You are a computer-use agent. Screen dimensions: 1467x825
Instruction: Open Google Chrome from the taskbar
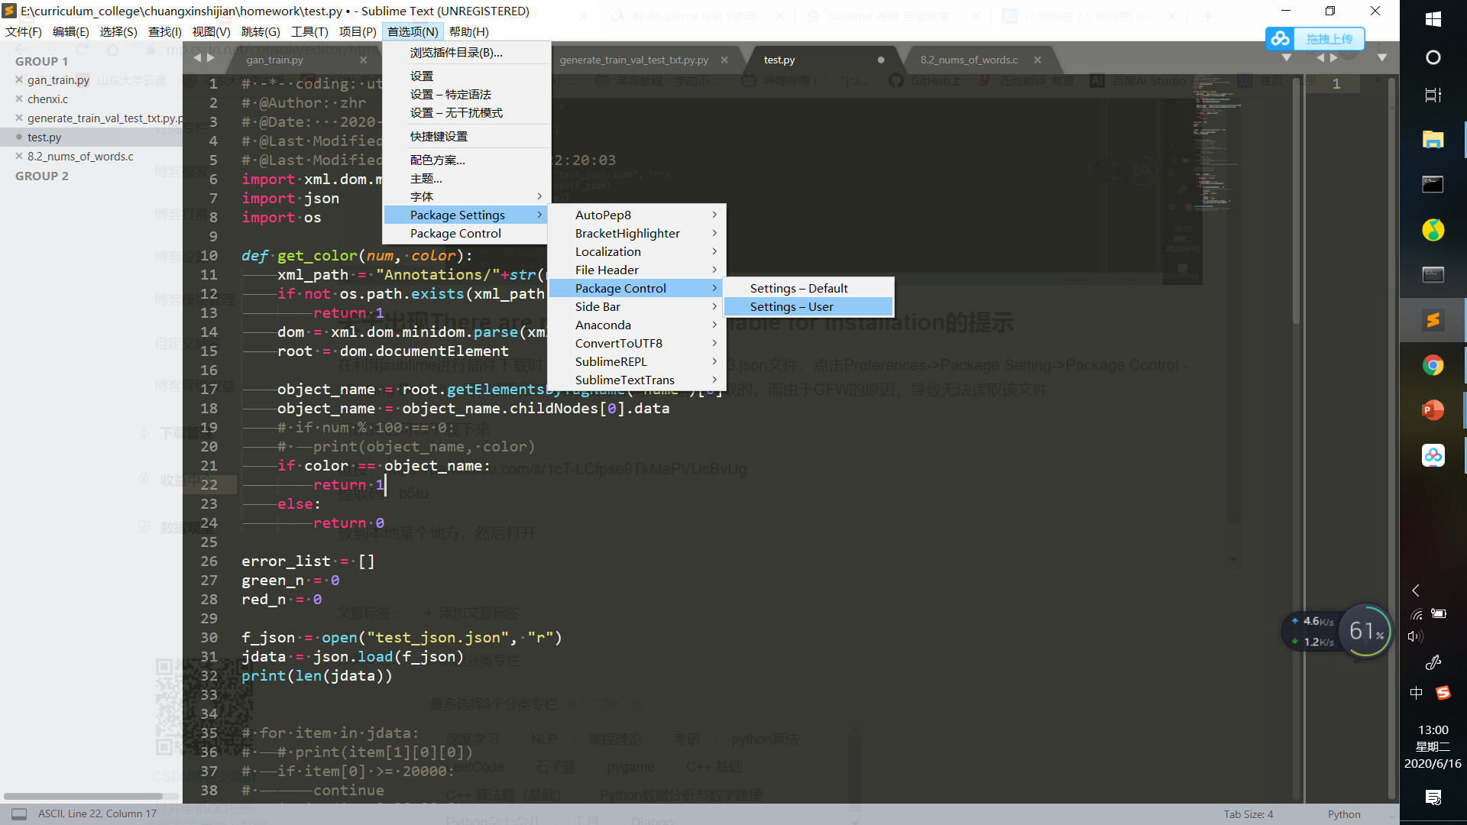pos(1433,365)
